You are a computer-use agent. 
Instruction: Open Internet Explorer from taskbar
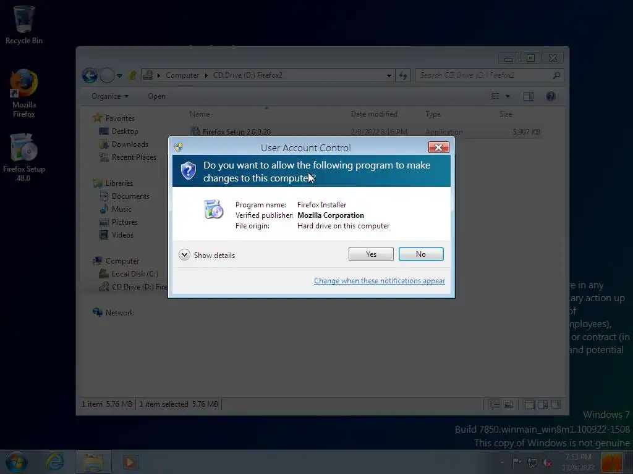click(54, 462)
